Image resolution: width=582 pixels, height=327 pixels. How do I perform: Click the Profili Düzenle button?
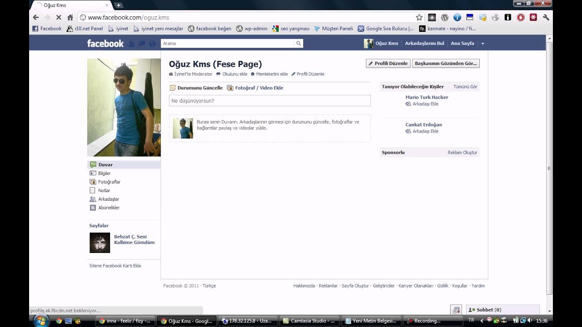point(388,64)
